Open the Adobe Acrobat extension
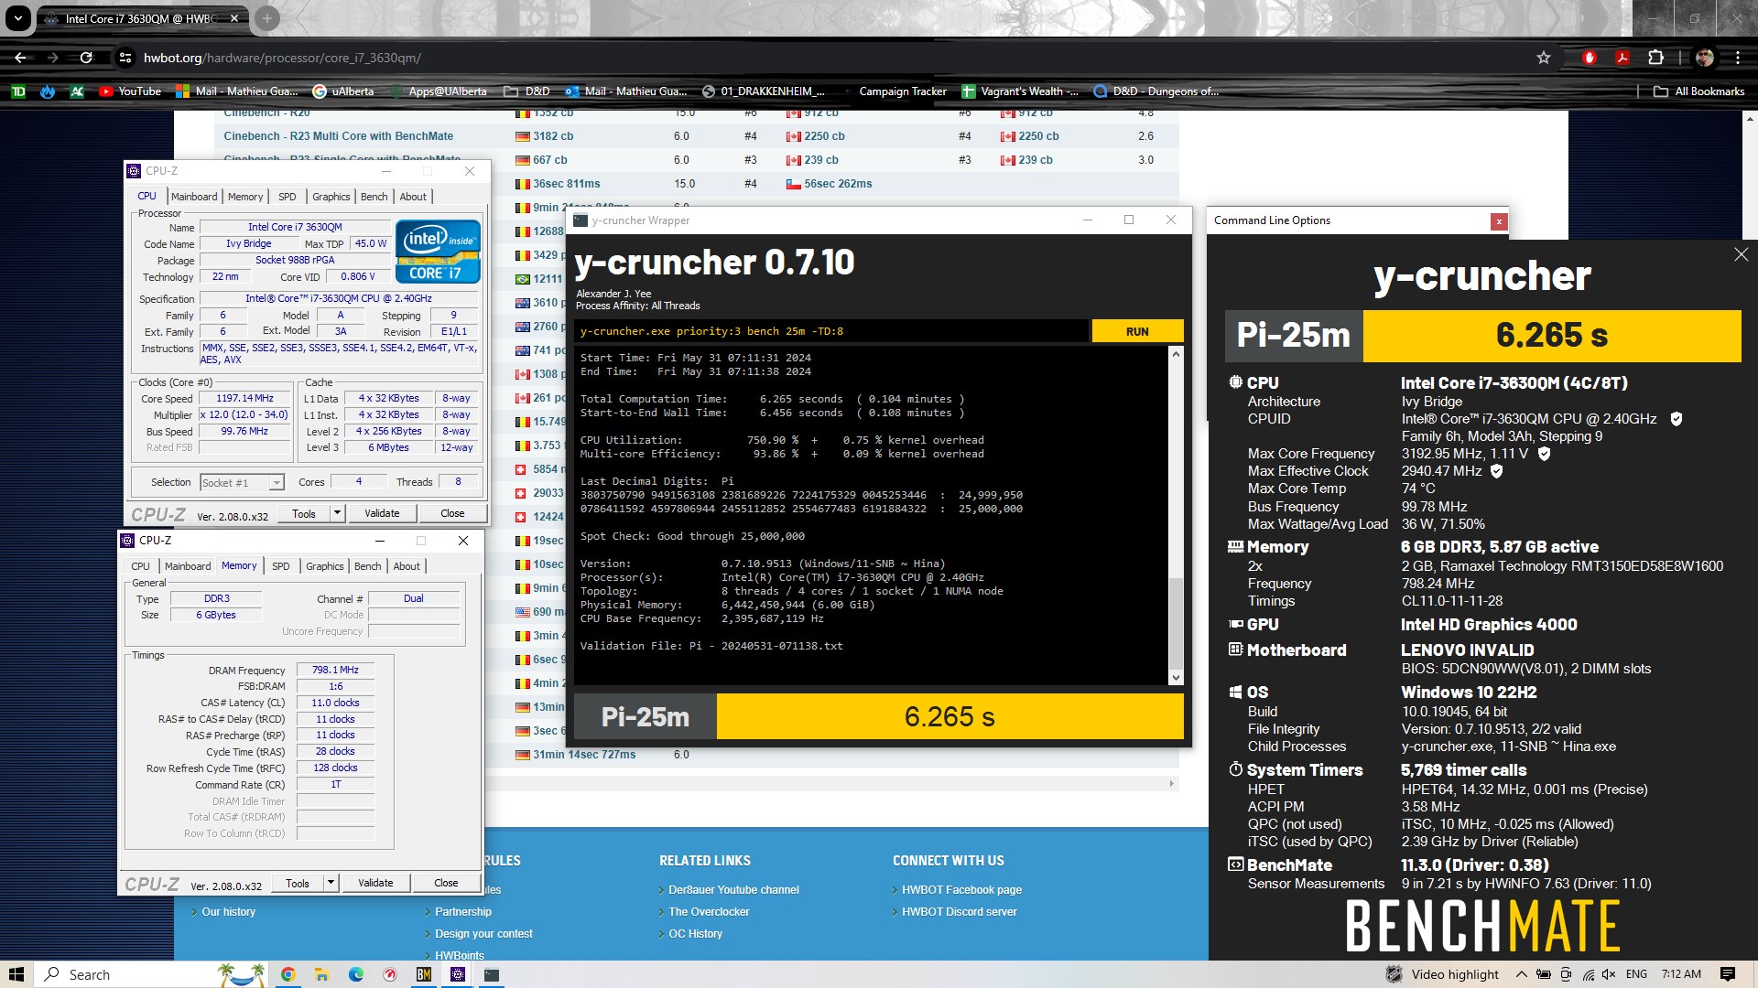The height and width of the screenshot is (988, 1758). coord(1622,58)
